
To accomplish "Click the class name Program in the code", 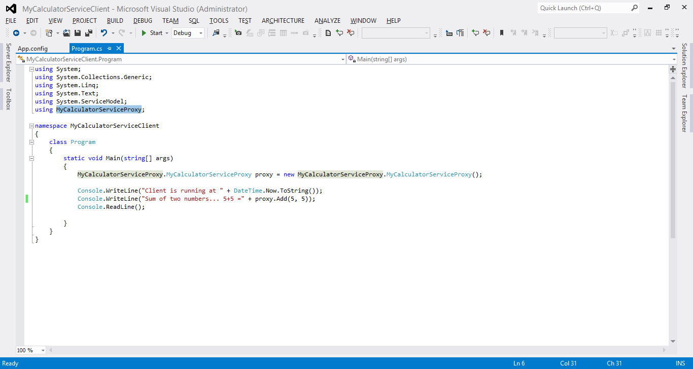I will click(x=83, y=142).
